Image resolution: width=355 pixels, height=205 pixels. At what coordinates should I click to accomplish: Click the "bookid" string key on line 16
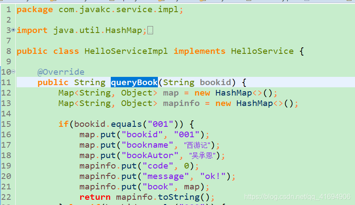click(142, 135)
